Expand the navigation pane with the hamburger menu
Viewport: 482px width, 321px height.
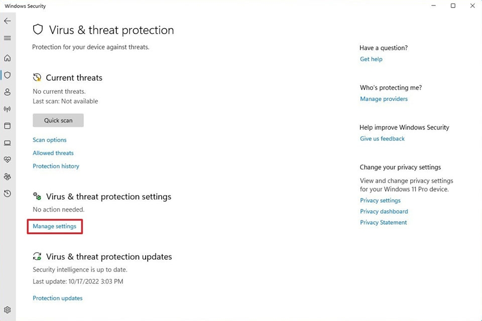tap(7, 38)
